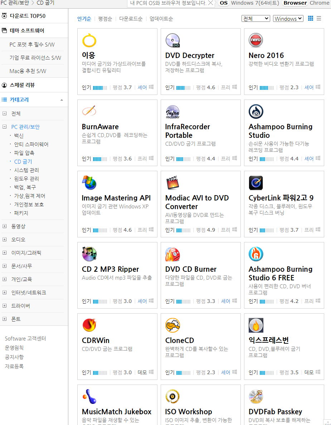The height and width of the screenshot is (425, 331).
Task: Open the Software 고객센터 link
Action: click(x=25, y=339)
